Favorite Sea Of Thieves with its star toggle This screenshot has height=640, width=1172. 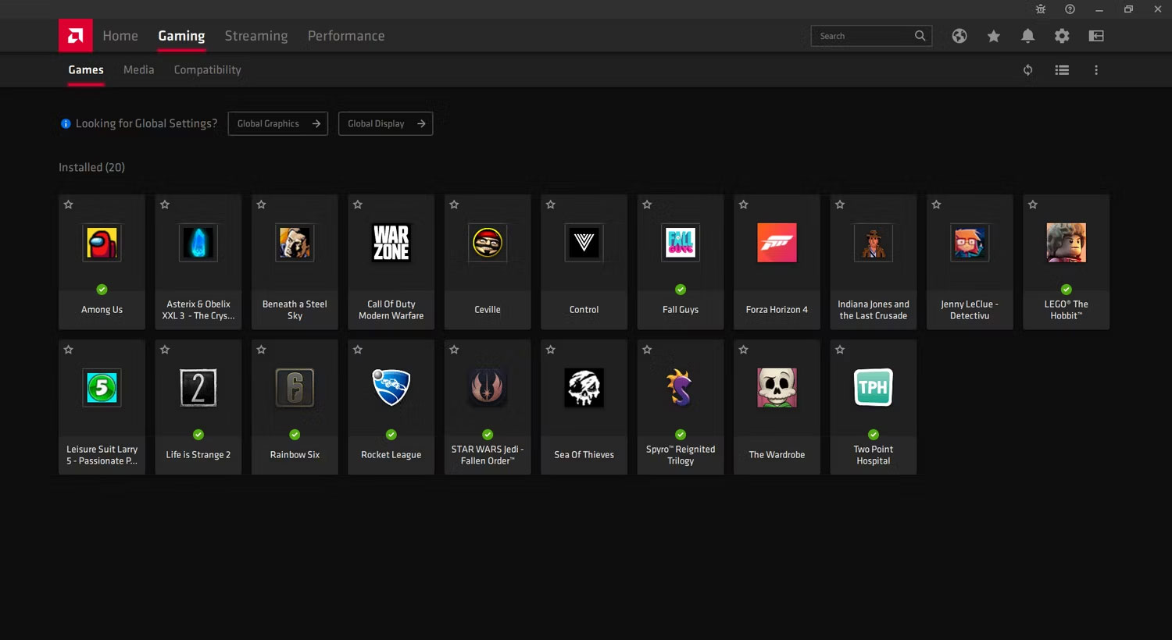click(550, 350)
